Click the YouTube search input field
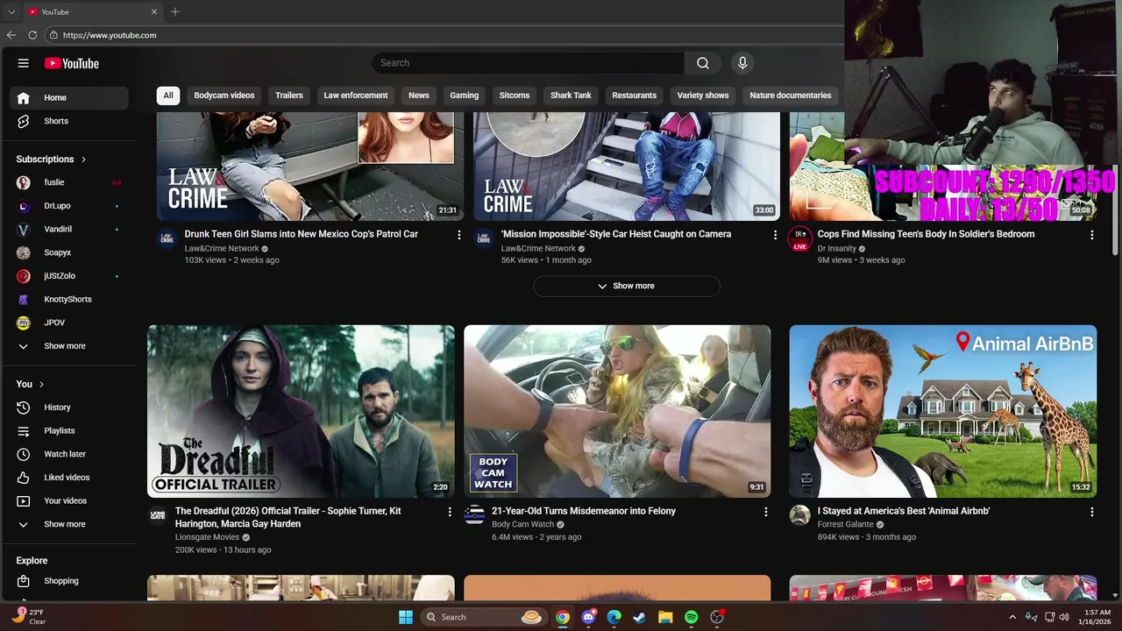1122x631 pixels. coord(529,63)
